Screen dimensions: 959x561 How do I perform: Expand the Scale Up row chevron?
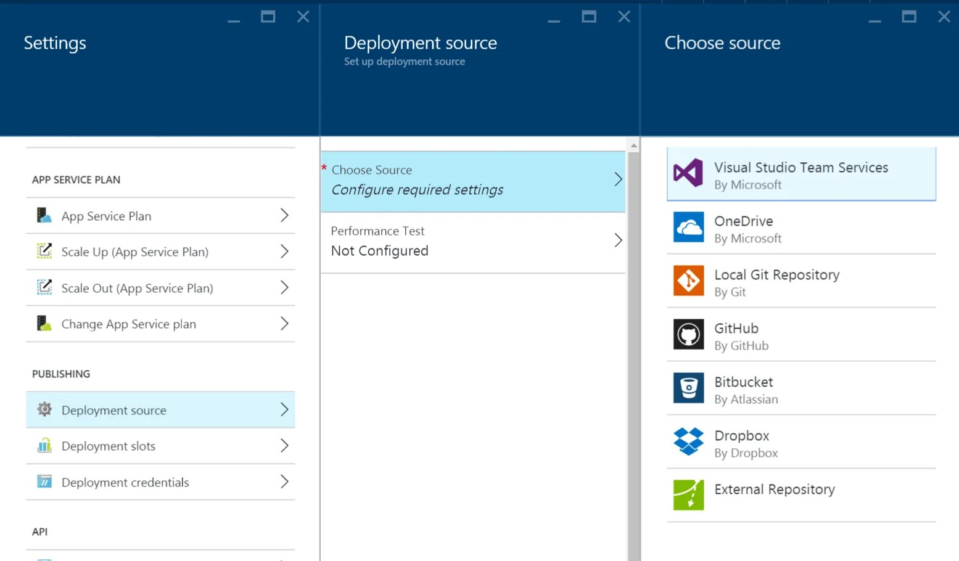click(284, 251)
